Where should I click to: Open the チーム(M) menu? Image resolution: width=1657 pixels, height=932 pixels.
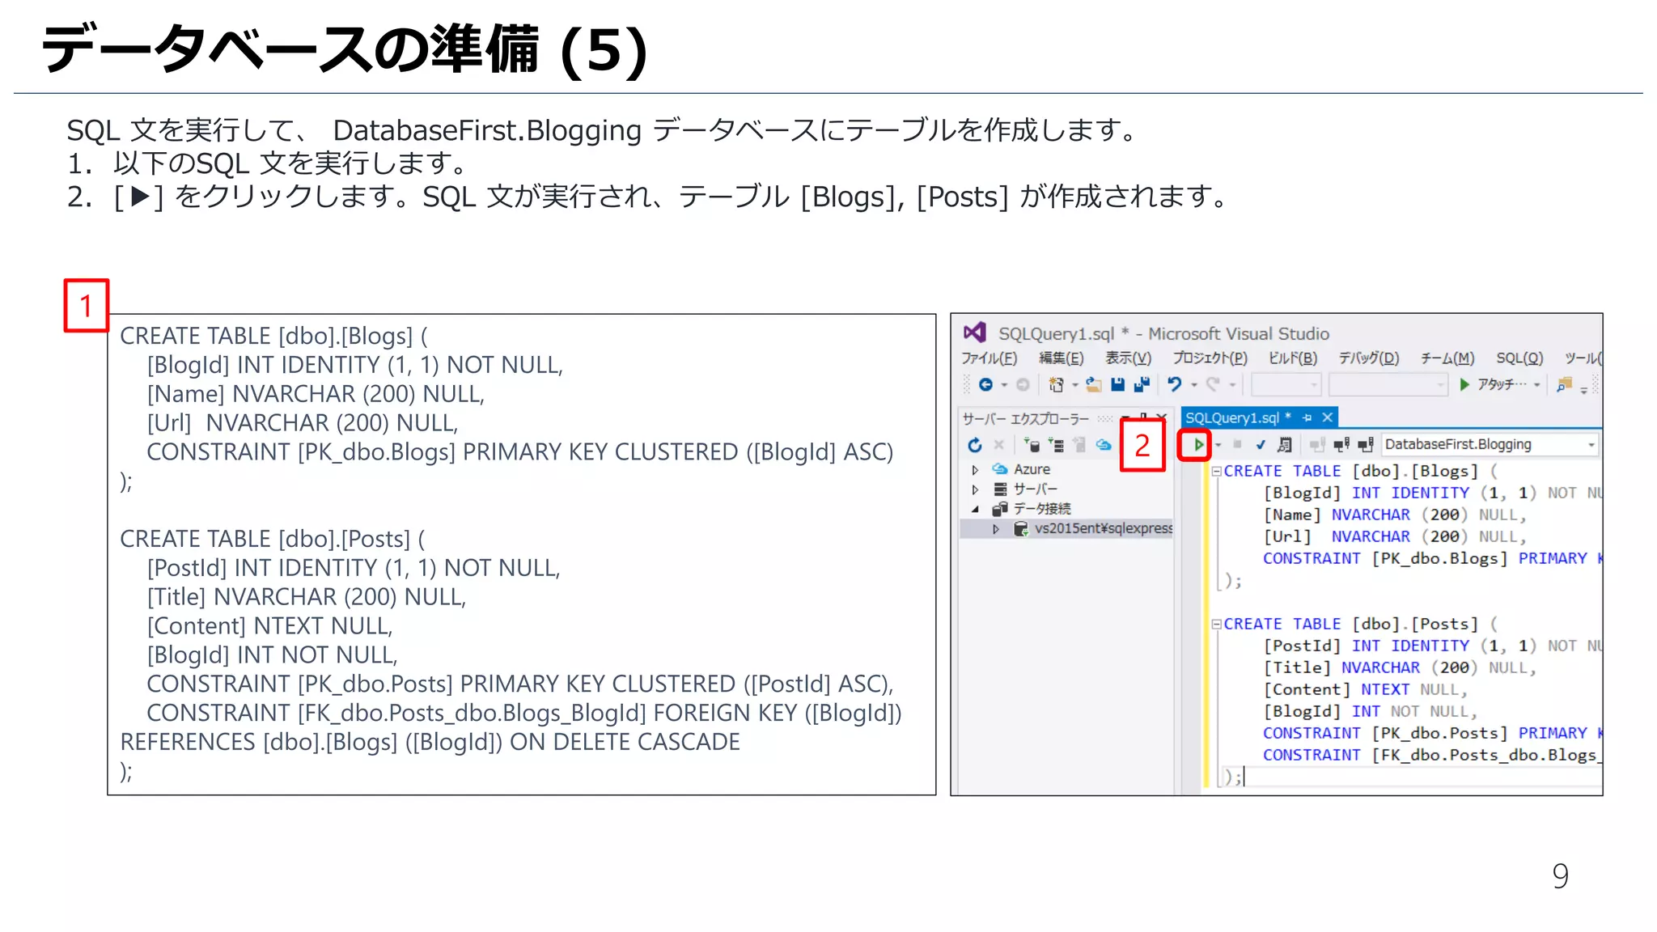click(x=1447, y=358)
